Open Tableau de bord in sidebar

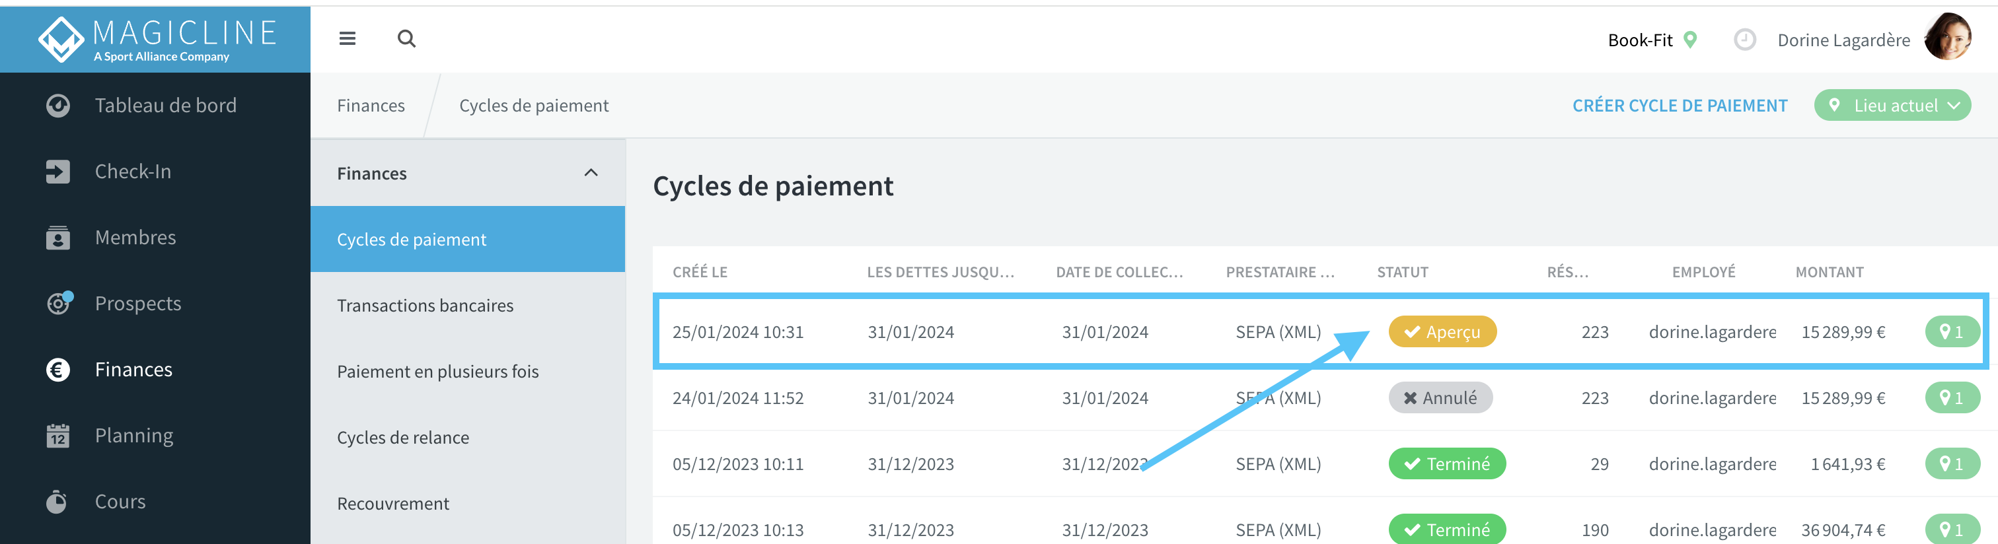165,106
